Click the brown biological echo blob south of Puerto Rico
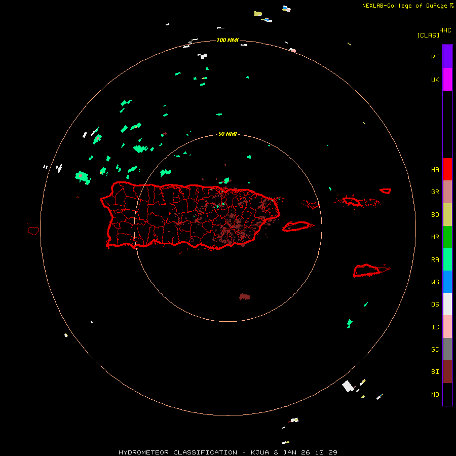This screenshot has width=456, height=456. (x=245, y=296)
